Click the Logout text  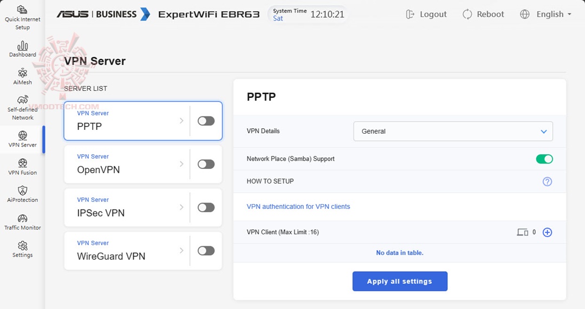pos(433,14)
